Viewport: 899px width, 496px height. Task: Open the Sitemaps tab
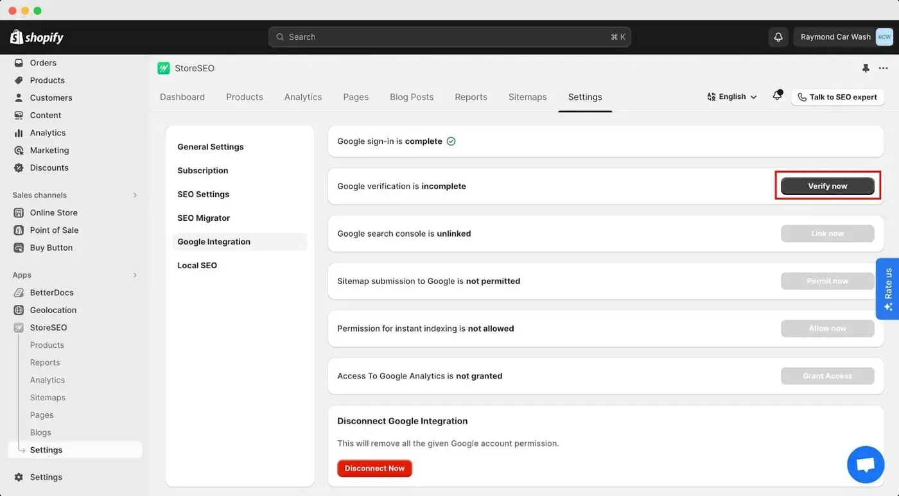528,97
